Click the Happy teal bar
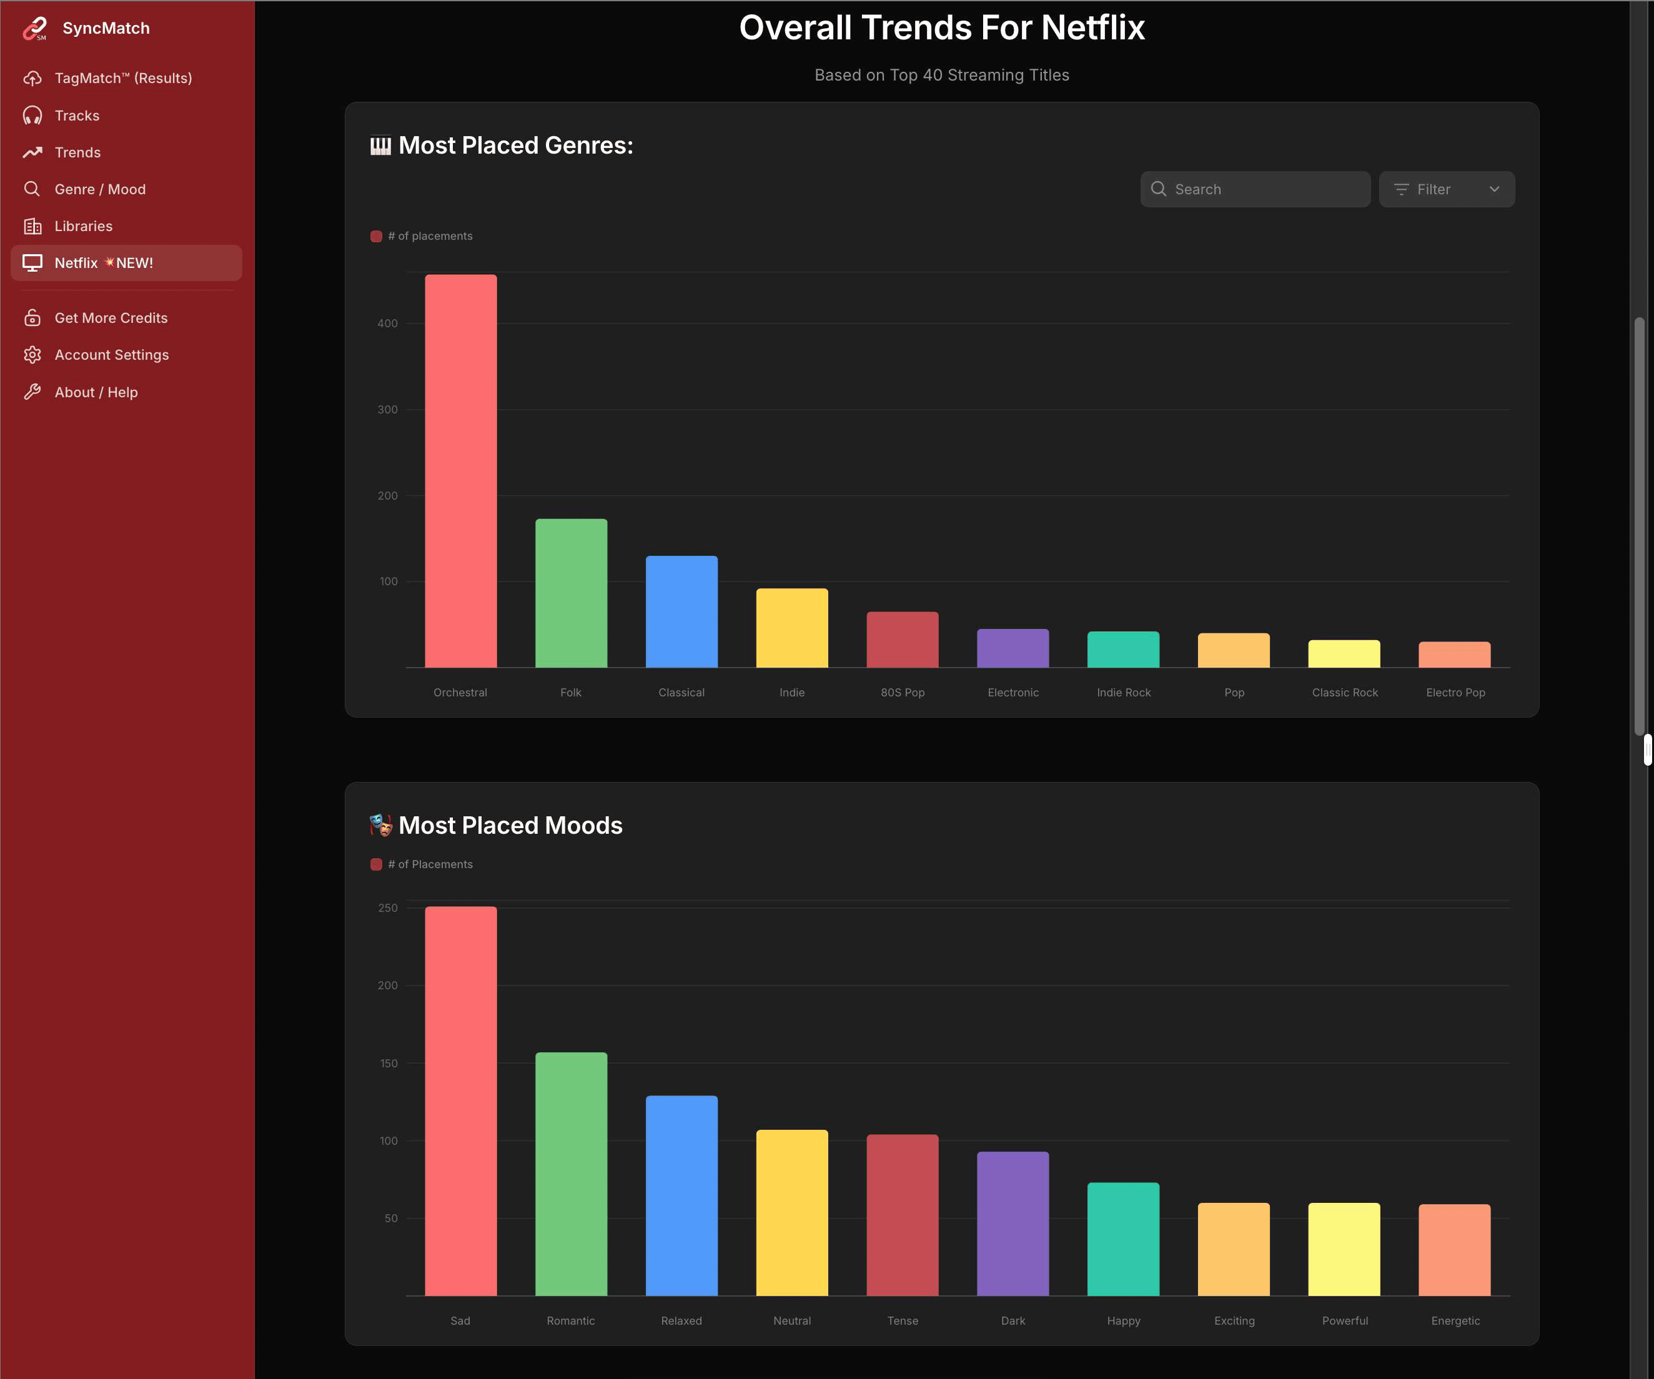The height and width of the screenshot is (1379, 1654). pyautogui.click(x=1123, y=1240)
